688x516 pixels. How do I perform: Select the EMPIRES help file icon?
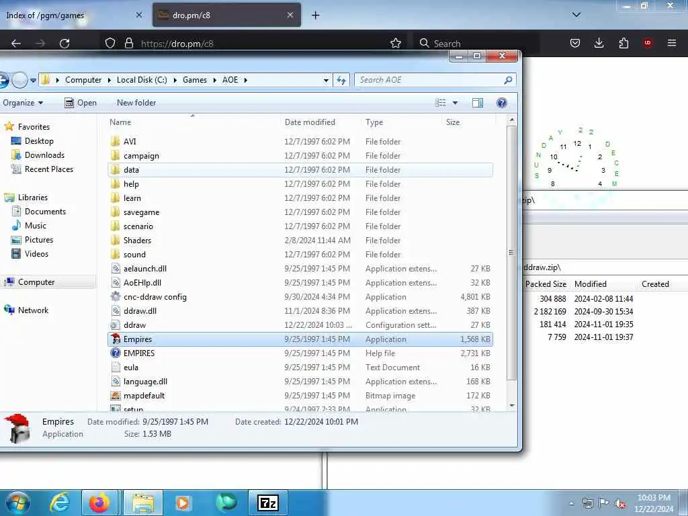(x=116, y=353)
